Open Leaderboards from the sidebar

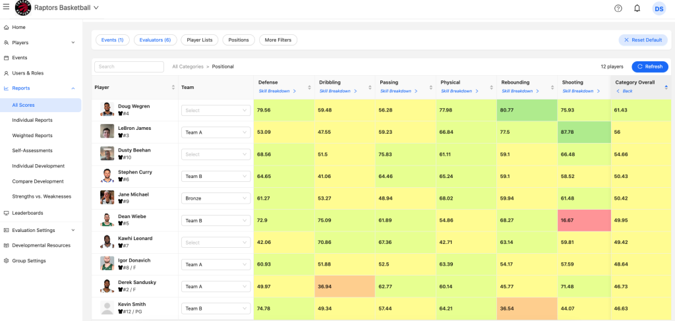(x=27, y=213)
